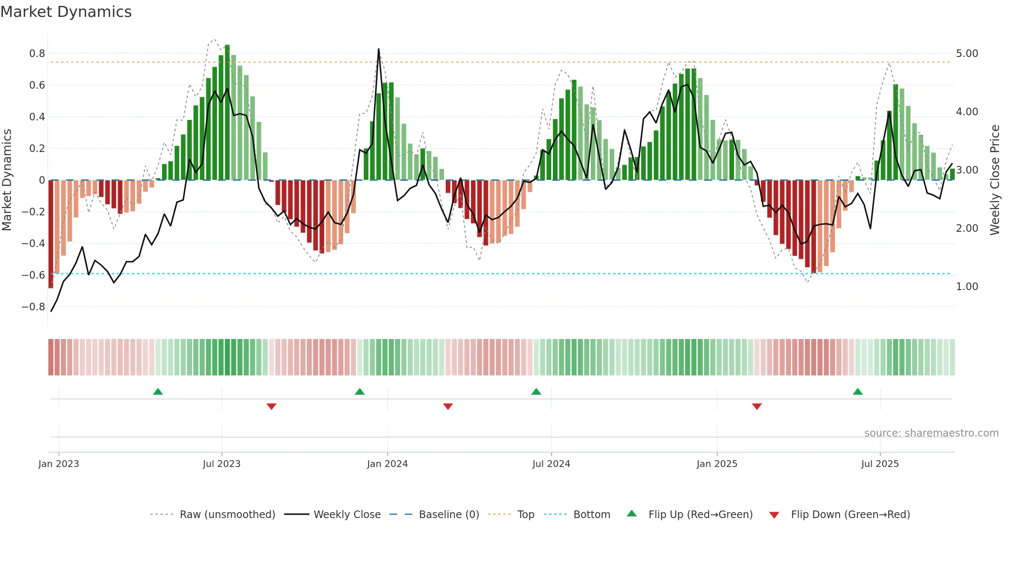Viewport: 1013px width, 570px height.
Task: Click the 0.8 left axis tick label
Action: click(37, 54)
